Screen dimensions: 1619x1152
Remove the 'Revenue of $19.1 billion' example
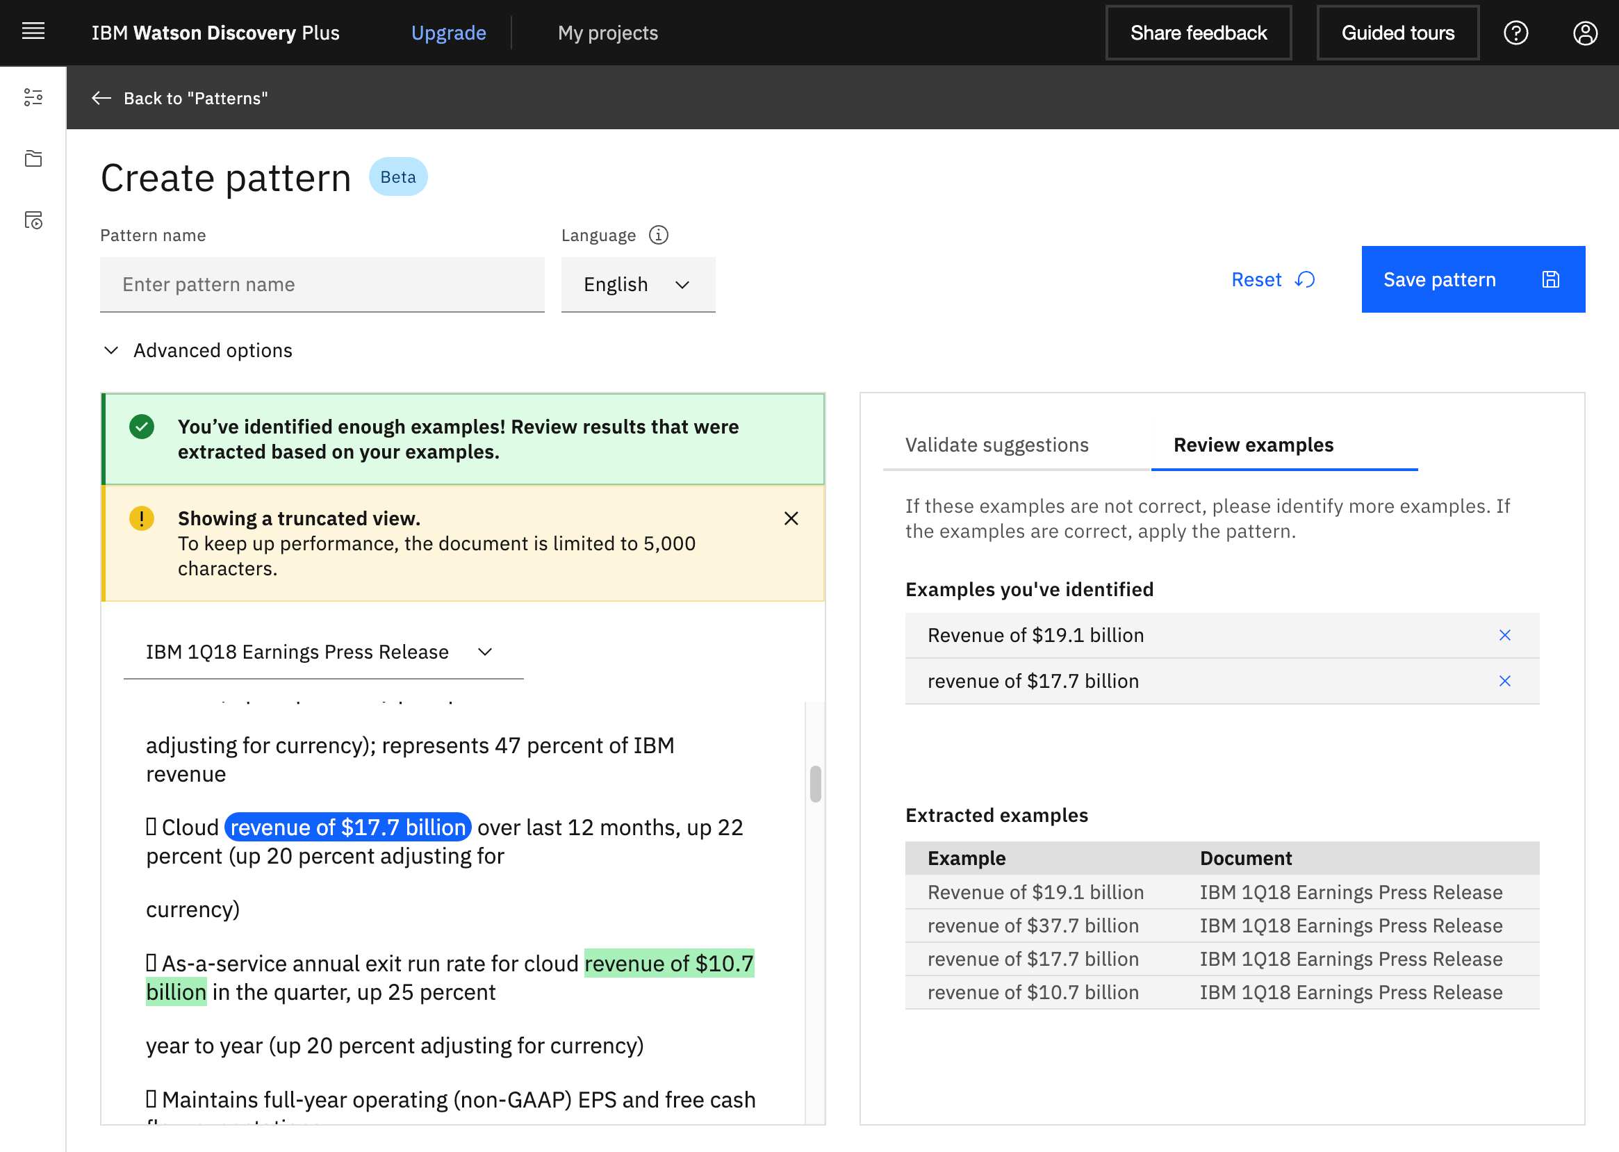point(1504,635)
